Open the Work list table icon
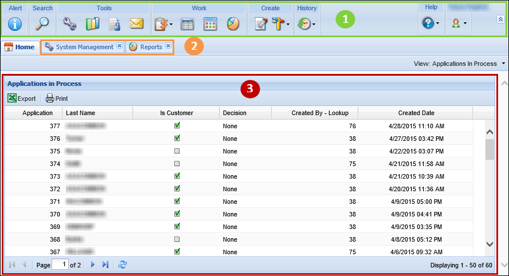Viewport: 509px width, 276px height. click(x=187, y=24)
